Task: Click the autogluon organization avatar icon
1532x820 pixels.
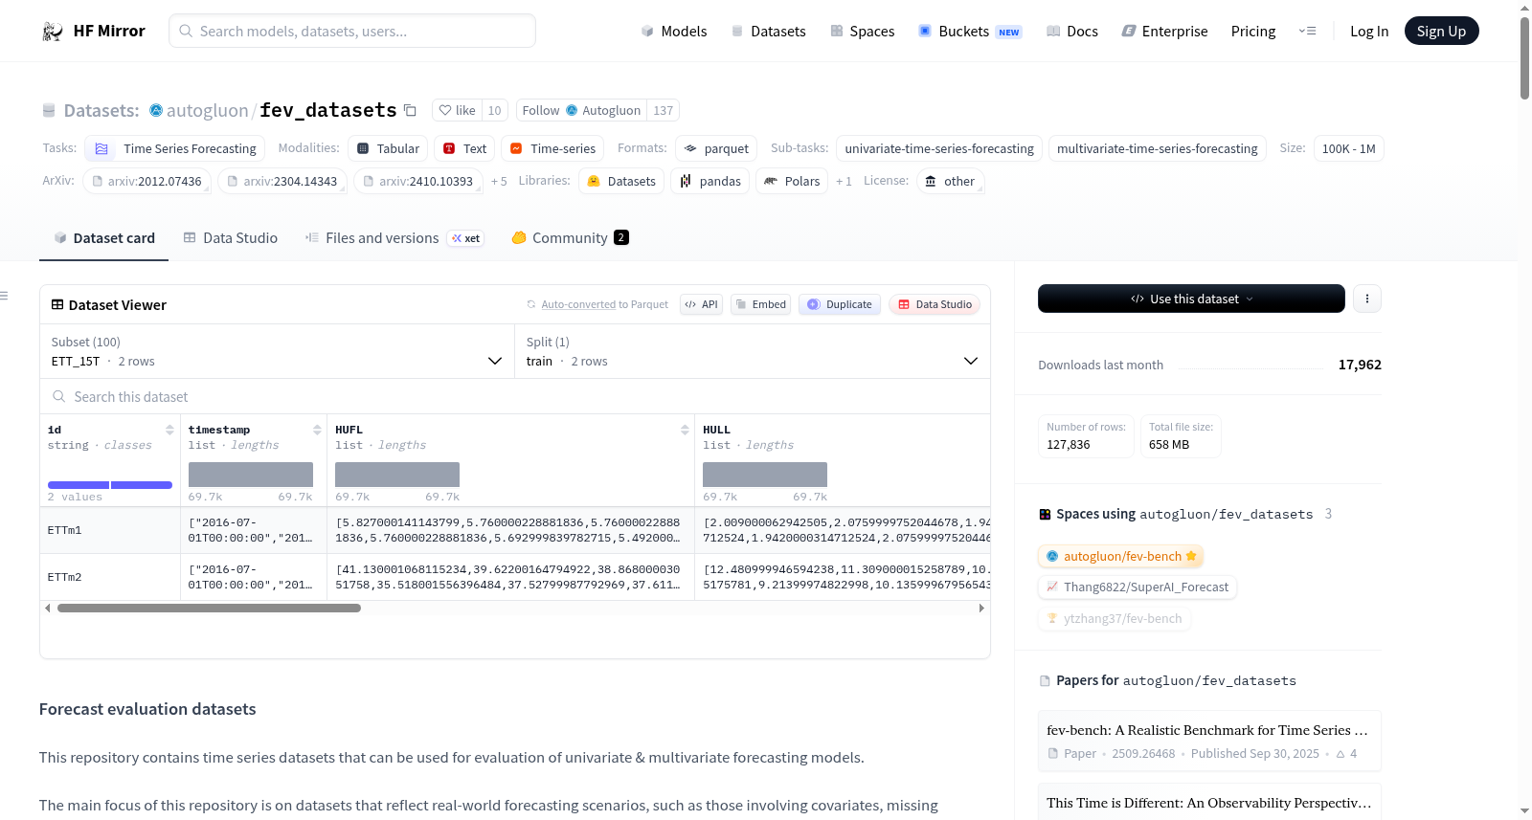Action: [156, 110]
